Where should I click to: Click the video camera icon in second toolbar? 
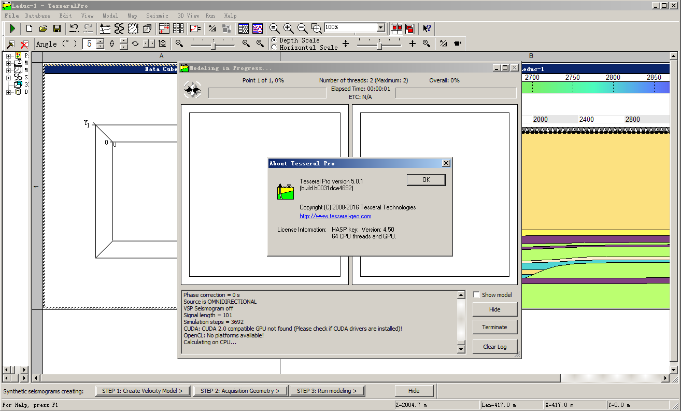click(x=458, y=44)
